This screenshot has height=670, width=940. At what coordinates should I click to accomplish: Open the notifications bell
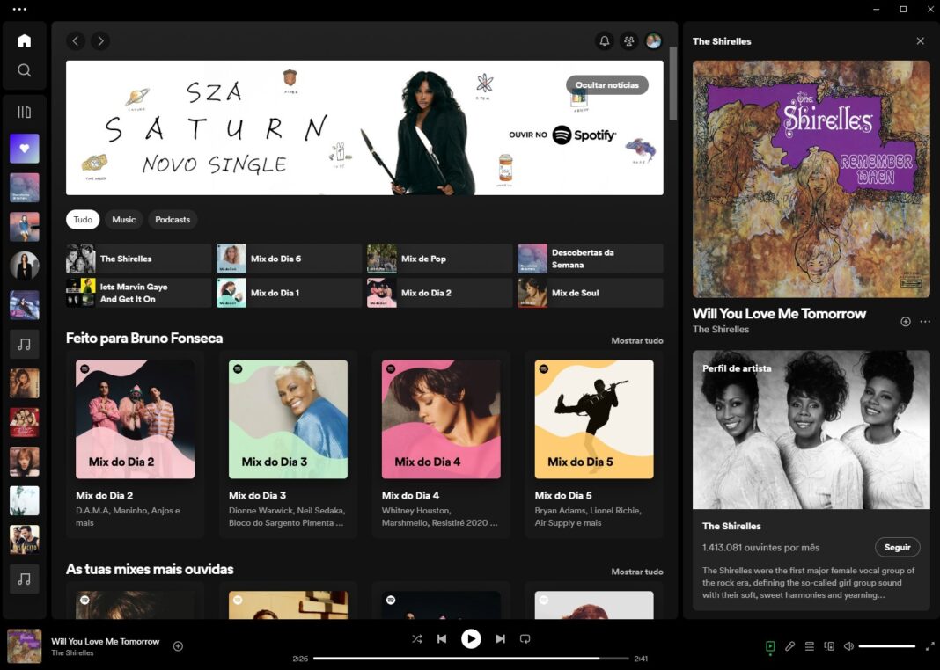click(x=605, y=40)
